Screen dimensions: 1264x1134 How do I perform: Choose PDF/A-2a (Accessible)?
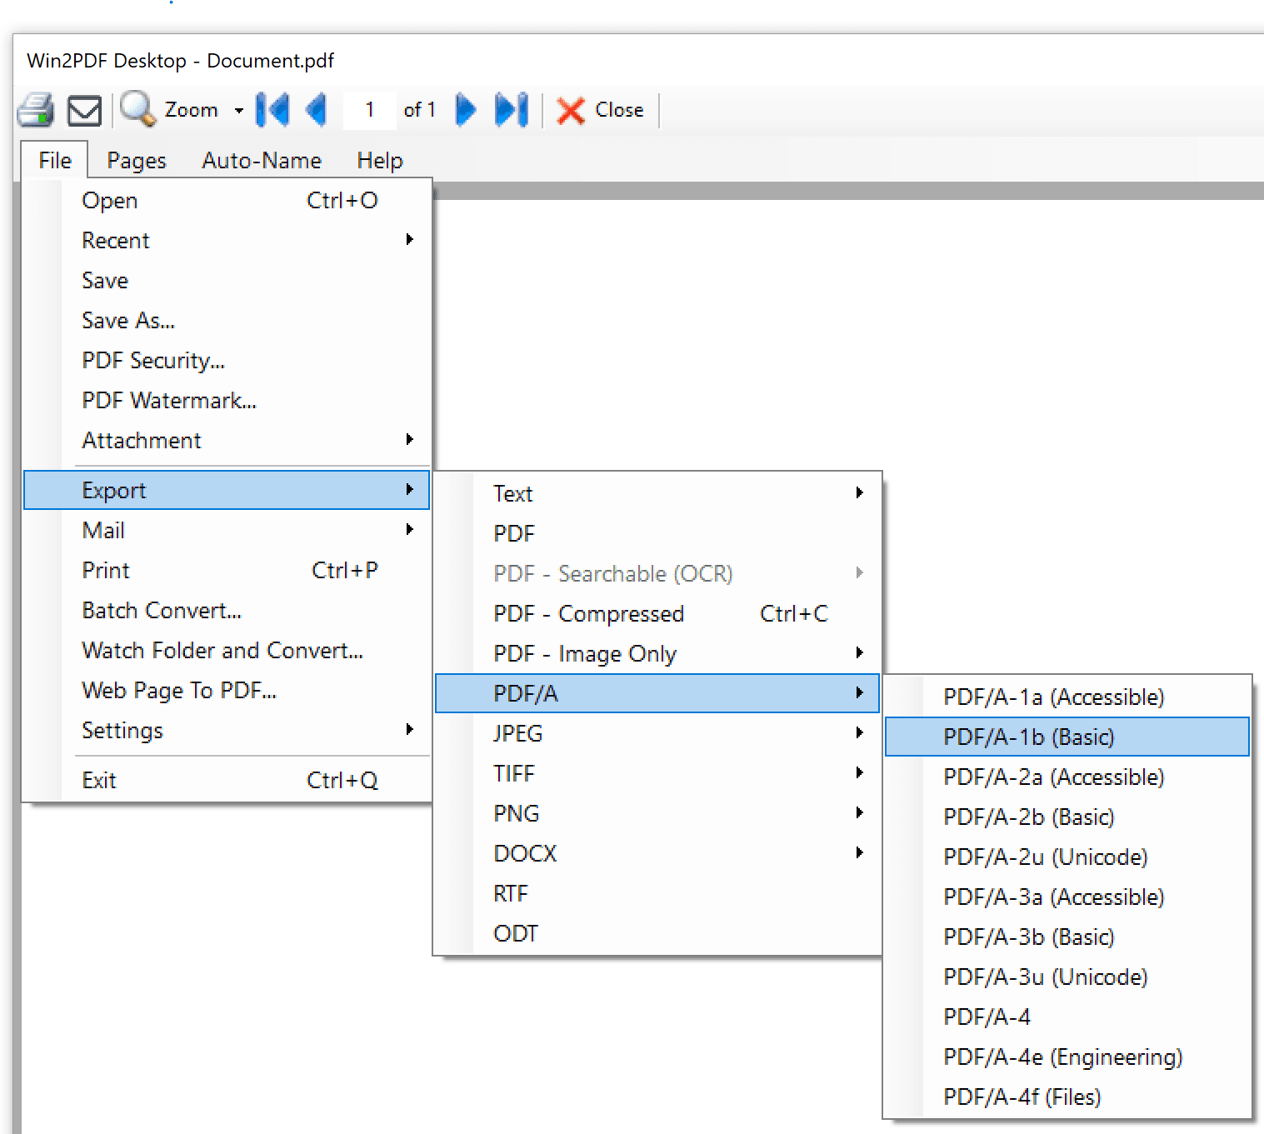point(1067,777)
